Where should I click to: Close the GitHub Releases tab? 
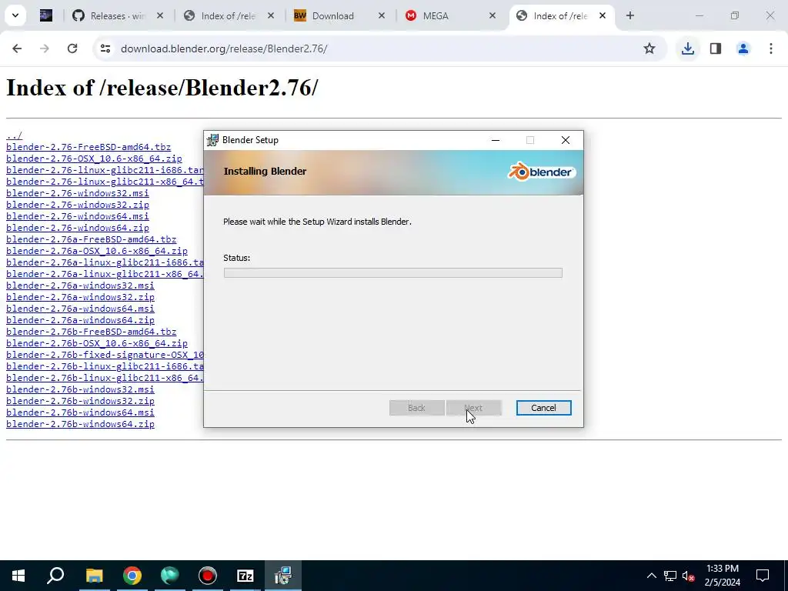[x=160, y=16]
